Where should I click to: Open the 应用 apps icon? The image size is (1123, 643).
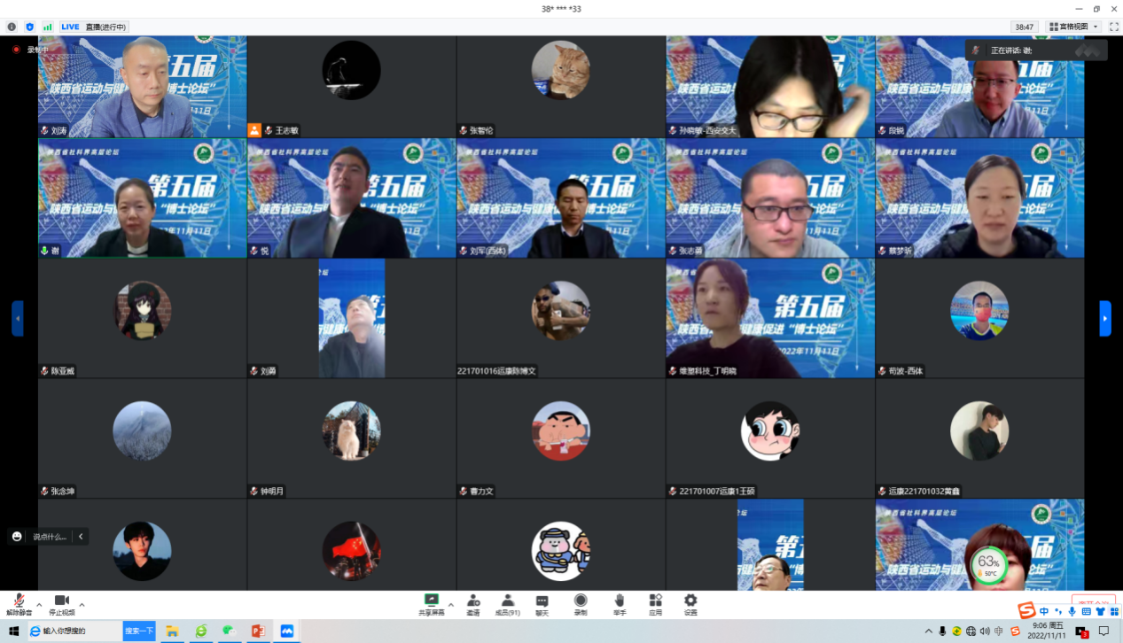click(x=655, y=604)
